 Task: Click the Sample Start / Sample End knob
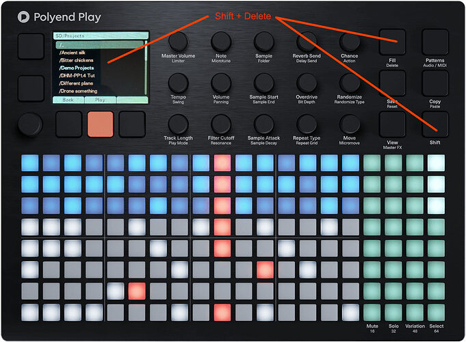(x=264, y=83)
